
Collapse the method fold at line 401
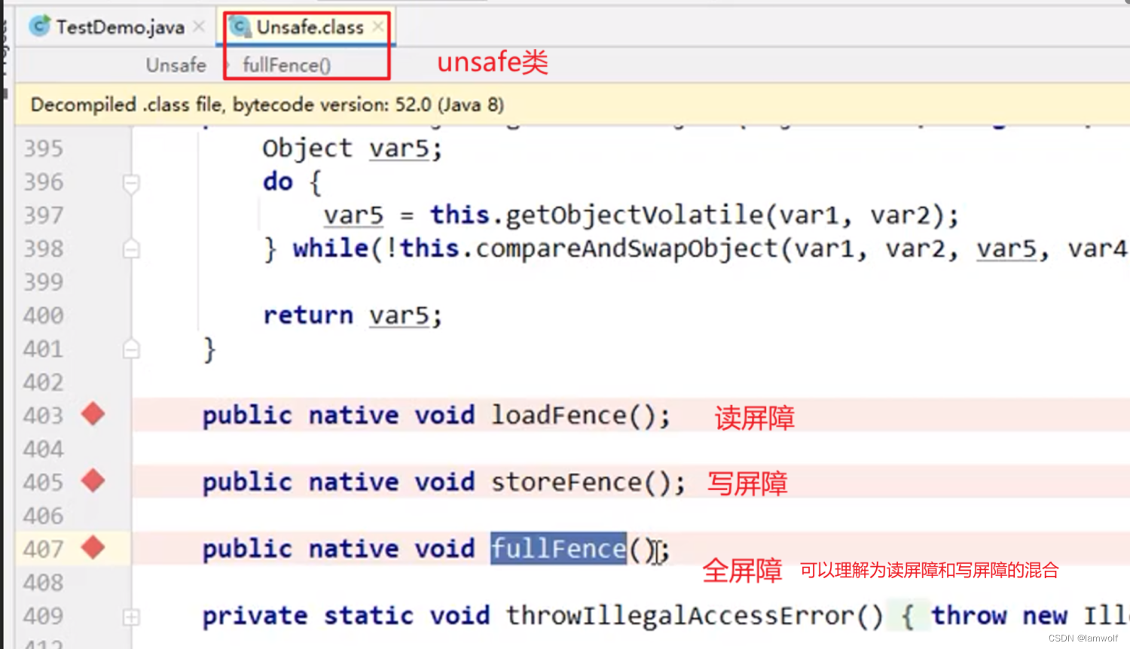pos(131,349)
